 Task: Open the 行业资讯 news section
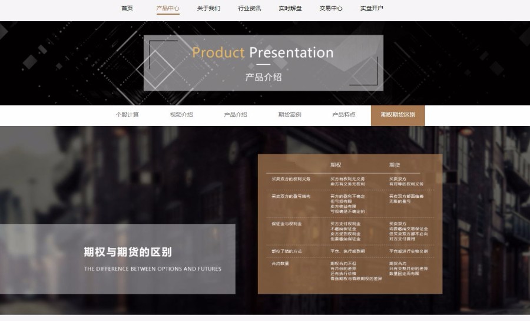coord(249,8)
